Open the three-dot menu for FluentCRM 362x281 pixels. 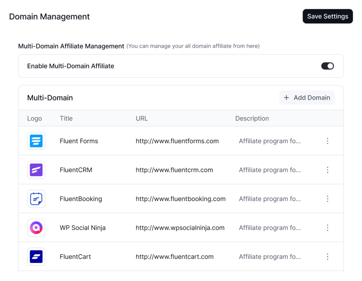[x=327, y=170]
